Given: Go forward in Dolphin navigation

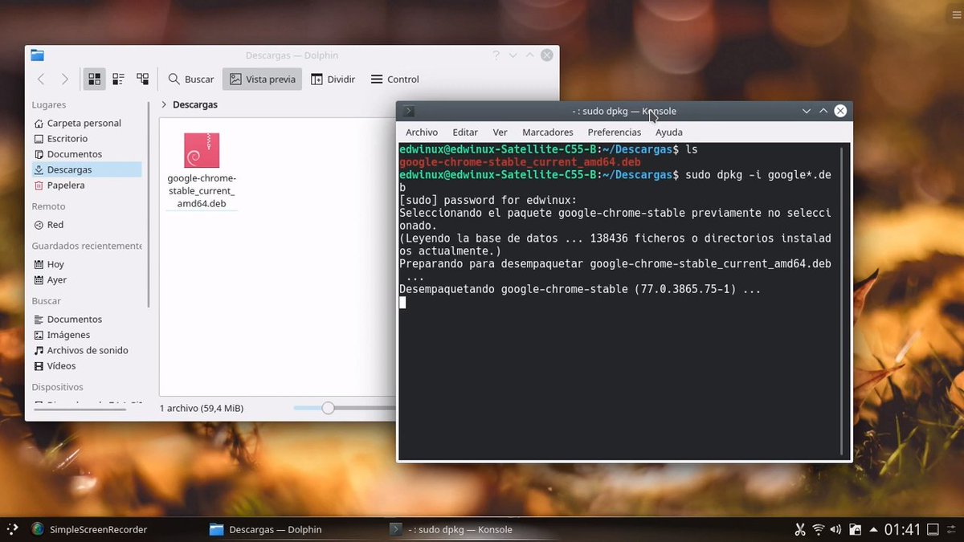Looking at the screenshot, I should click(x=64, y=79).
